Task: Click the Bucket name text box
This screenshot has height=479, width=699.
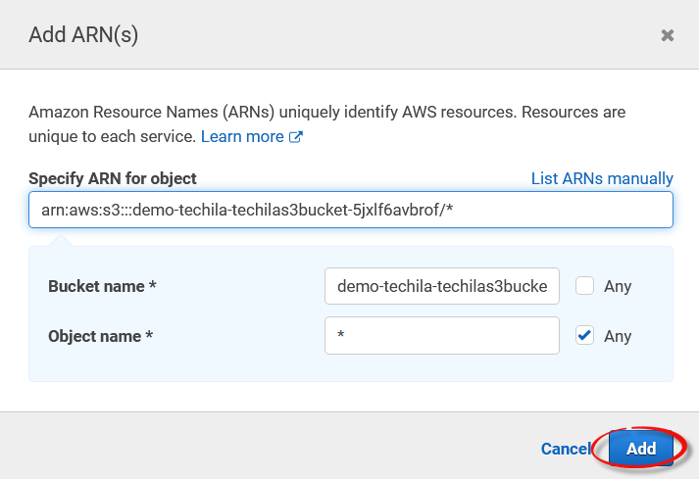Action: [441, 286]
